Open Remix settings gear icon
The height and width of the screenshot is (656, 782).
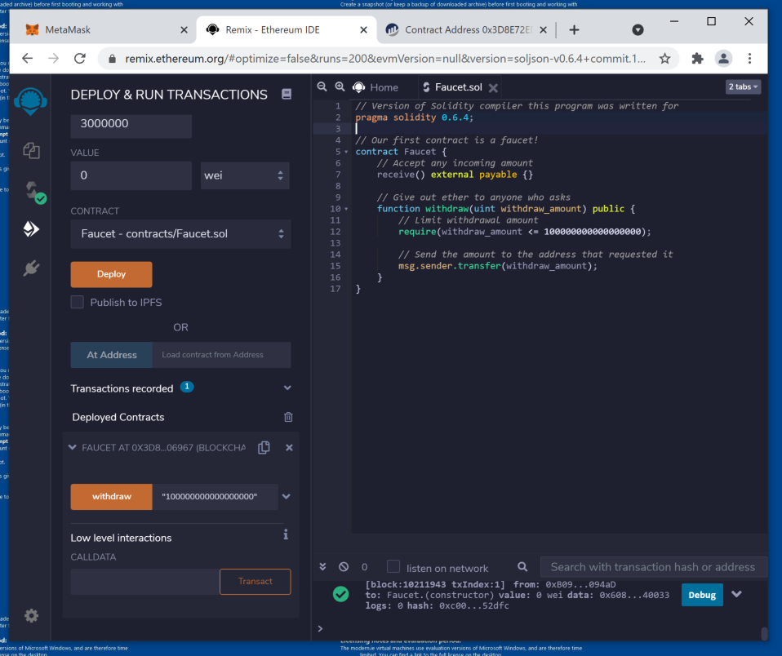click(x=31, y=615)
